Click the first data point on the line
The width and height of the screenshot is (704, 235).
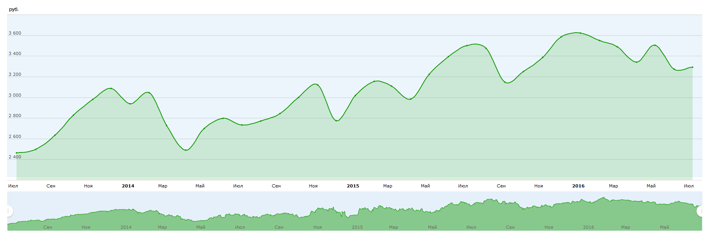coord(16,153)
